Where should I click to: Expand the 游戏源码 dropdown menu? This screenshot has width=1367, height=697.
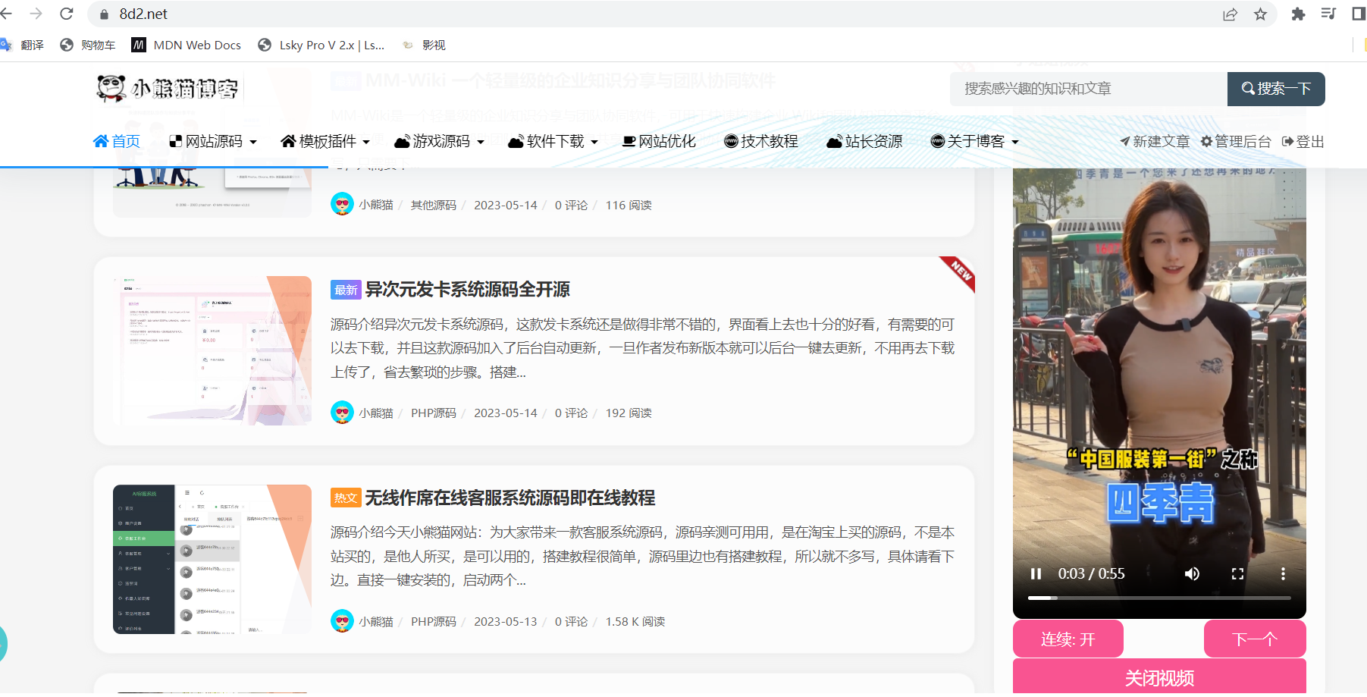click(x=439, y=141)
